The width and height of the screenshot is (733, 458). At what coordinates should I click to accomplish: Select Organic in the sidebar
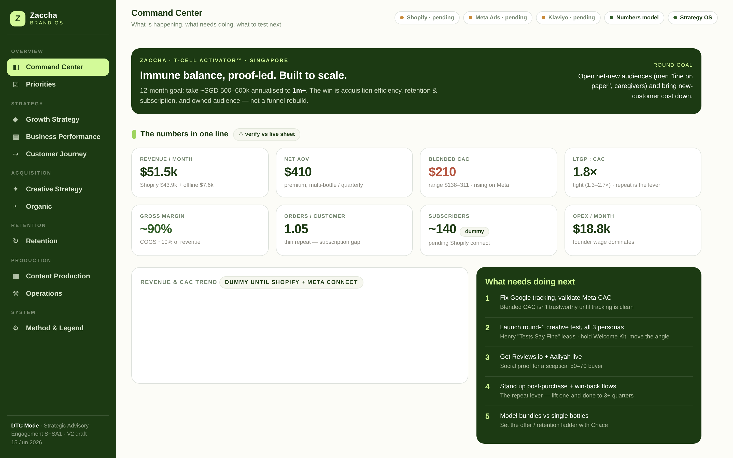pyautogui.click(x=58, y=206)
